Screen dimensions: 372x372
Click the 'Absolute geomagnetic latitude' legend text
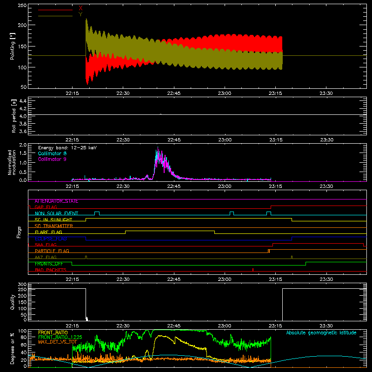(321, 332)
